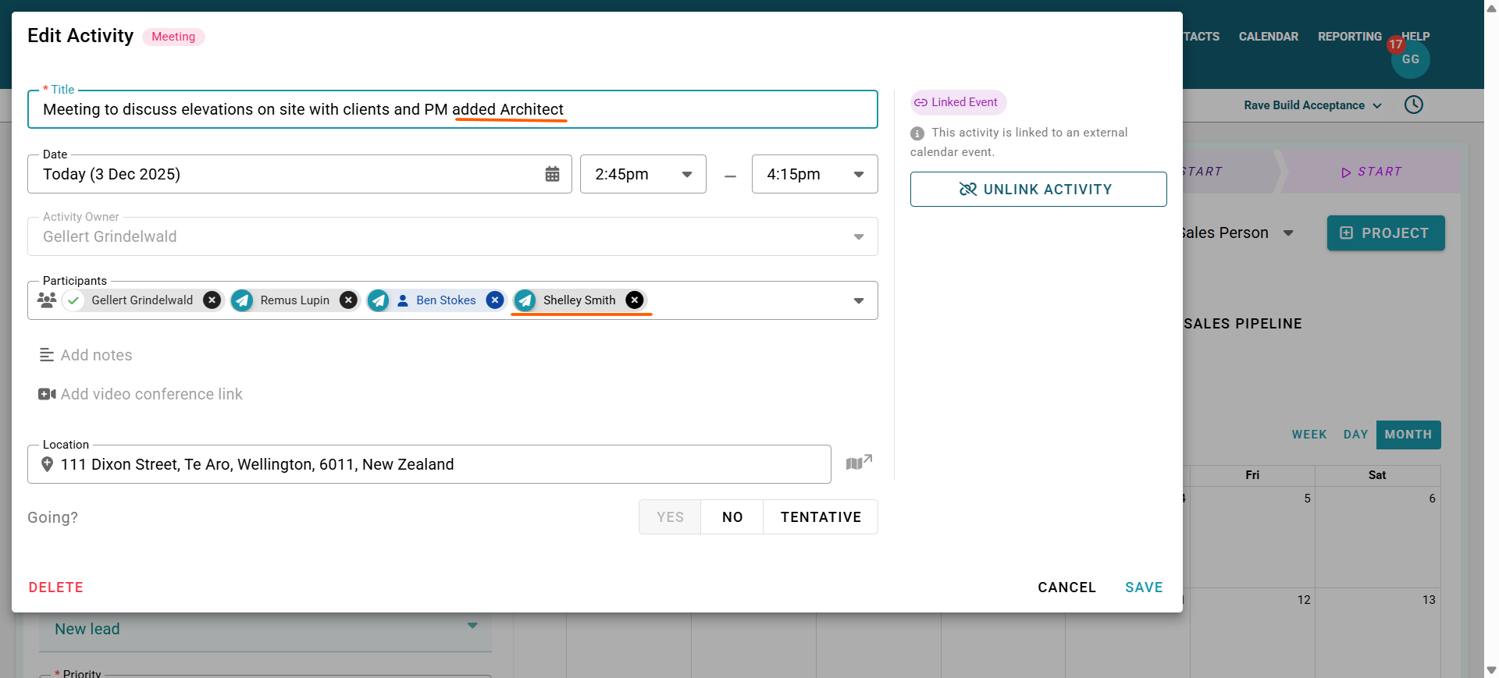Expand the Participants dropdown arrow
This screenshot has width=1499, height=678.
(x=859, y=301)
